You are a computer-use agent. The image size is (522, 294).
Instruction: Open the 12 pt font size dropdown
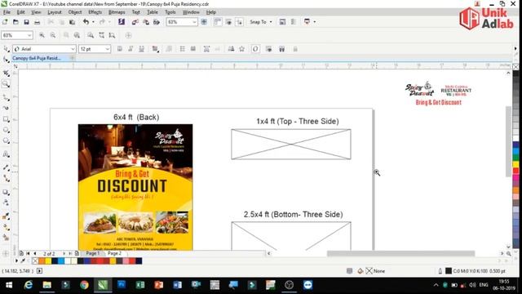pyautogui.click(x=107, y=49)
